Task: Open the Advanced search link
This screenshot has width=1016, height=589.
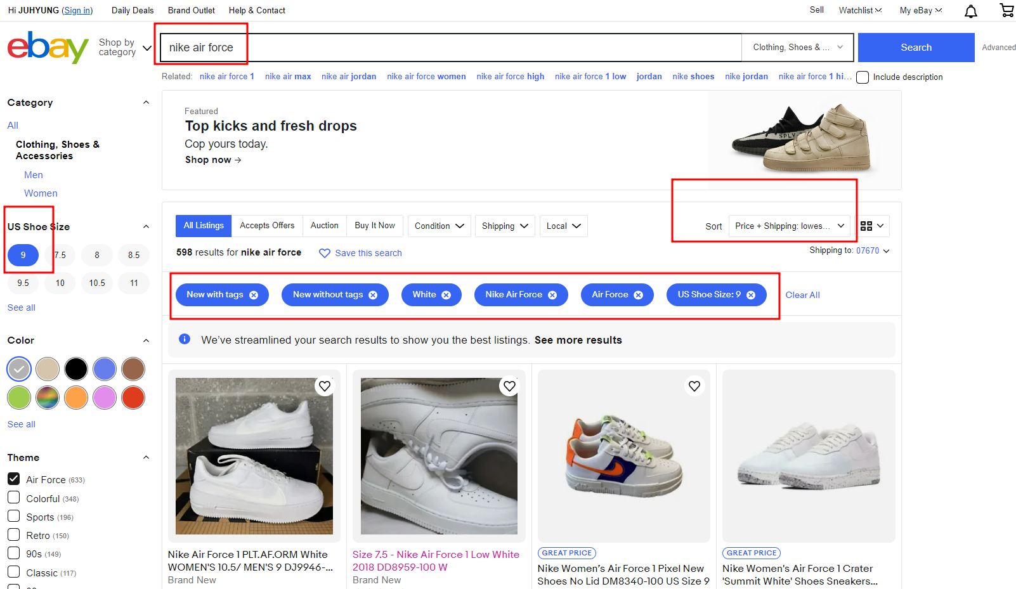Action: [x=999, y=48]
